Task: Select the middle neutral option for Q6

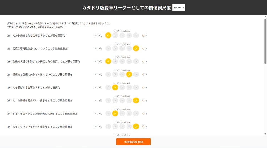Action: point(122,101)
